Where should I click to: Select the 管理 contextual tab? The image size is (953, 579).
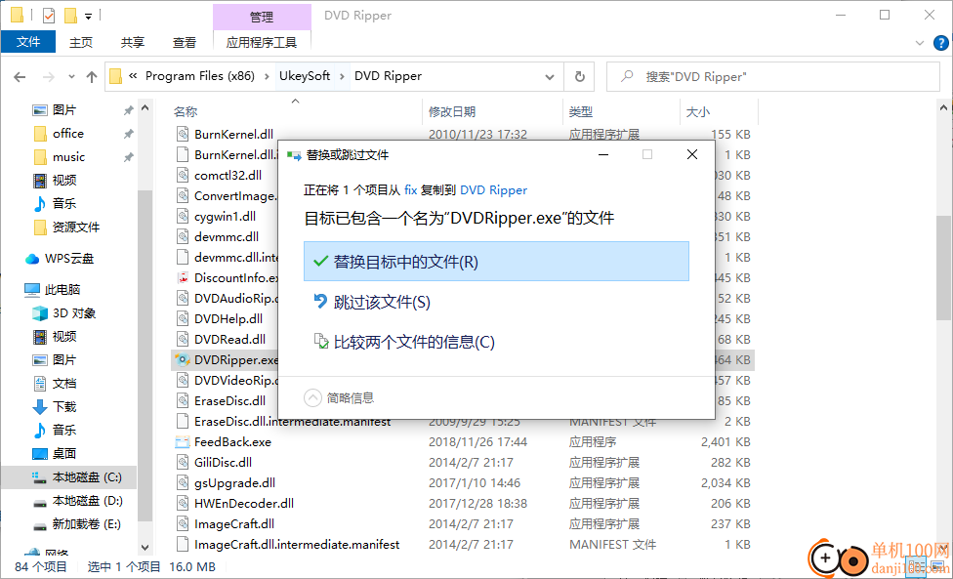[x=262, y=17]
